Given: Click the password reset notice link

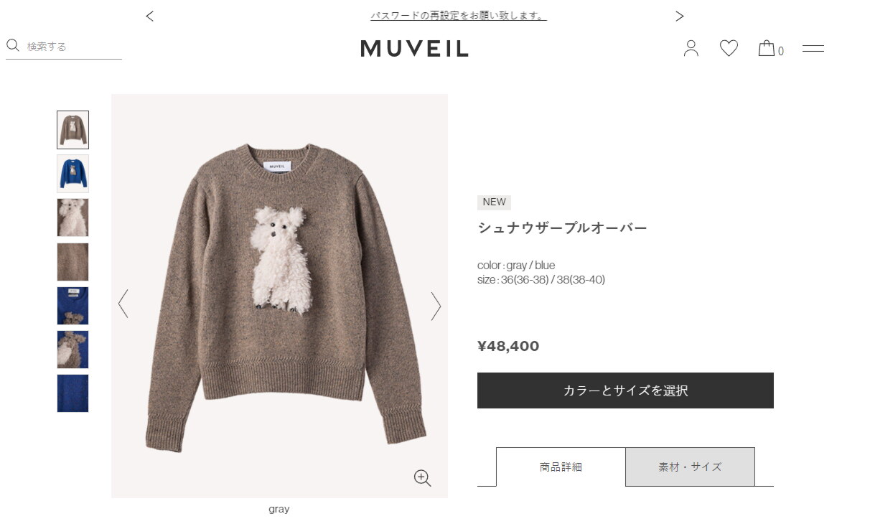Looking at the screenshot, I should [x=458, y=16].
